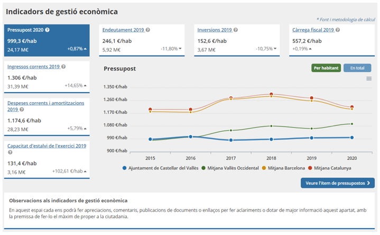Click help icon beside Càrrega fiscal 2019

tap(338, 30)
